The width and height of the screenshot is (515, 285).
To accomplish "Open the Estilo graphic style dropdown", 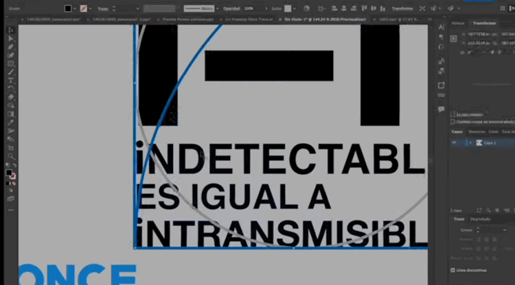I will pyautogui.click(x=295, y=9).
